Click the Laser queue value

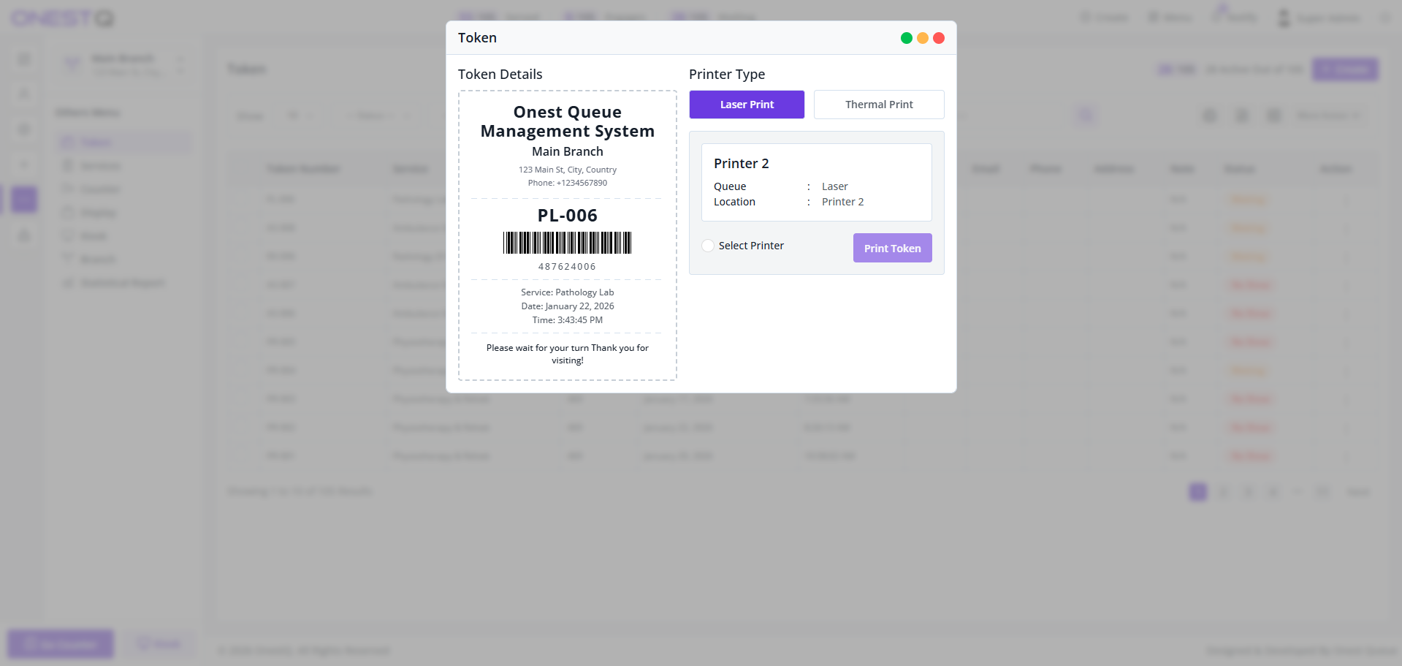(x=834, y=186)
